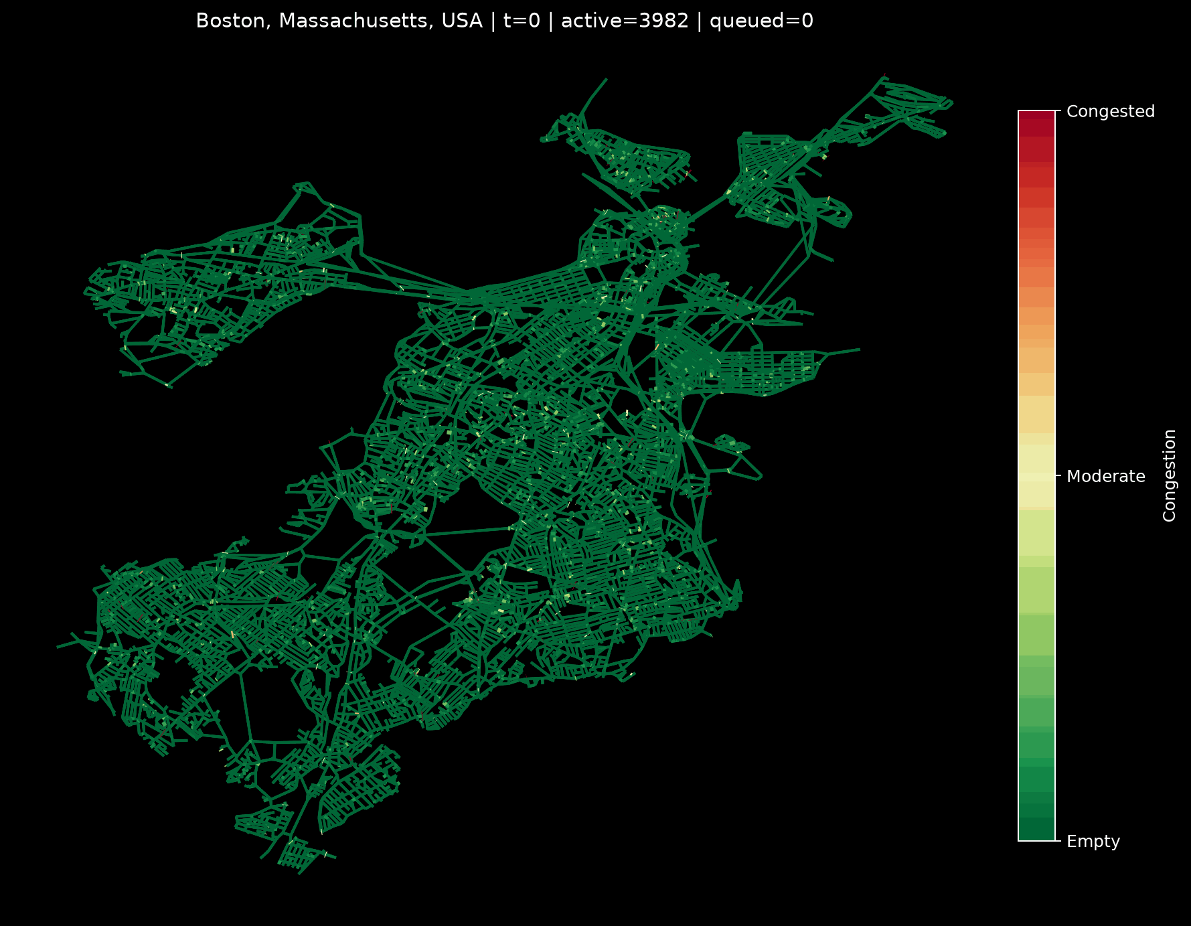The image size is (1191, 926).
Task: Click the light green band of the colorbar
Action: tap(1036, 589)
